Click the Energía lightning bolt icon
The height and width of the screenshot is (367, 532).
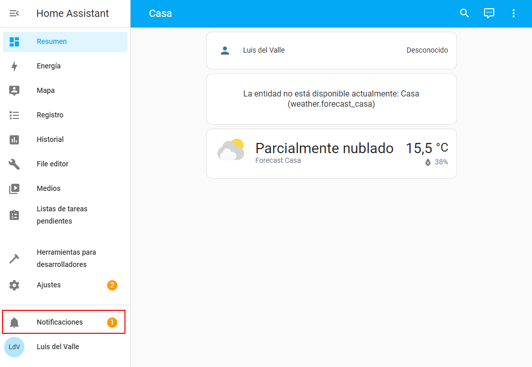click(x=14, y=66)
